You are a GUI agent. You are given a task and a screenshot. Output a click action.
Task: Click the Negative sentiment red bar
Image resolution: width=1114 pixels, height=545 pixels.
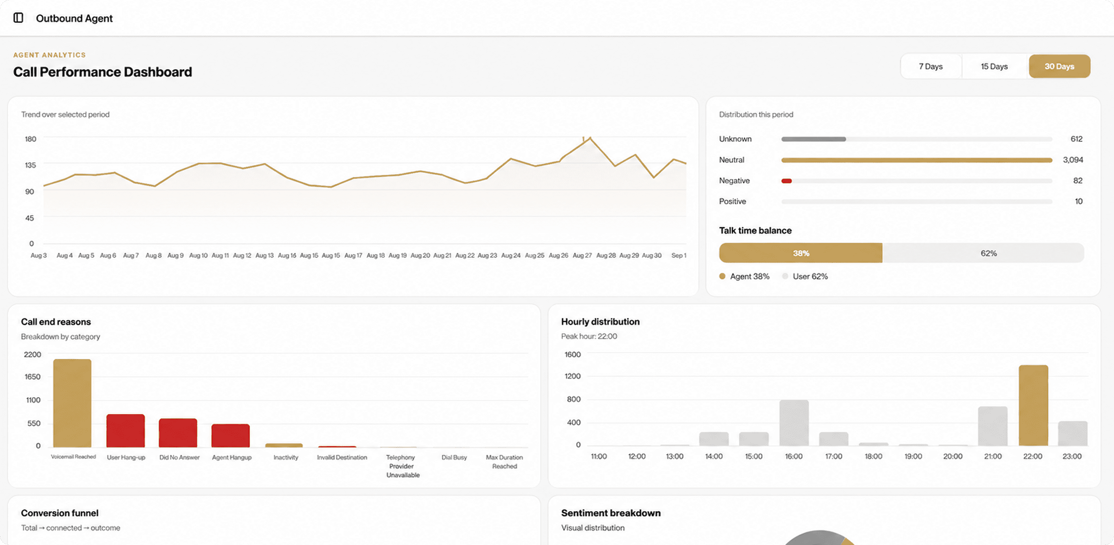click(786, 181)
